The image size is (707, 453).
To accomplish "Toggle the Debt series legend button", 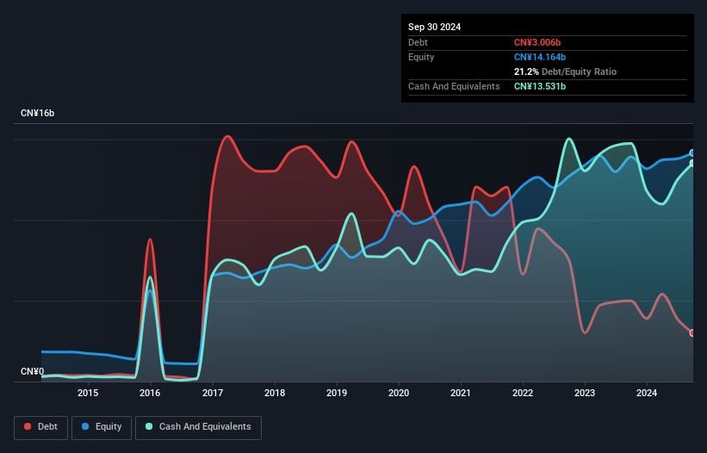I will point(41,427).
